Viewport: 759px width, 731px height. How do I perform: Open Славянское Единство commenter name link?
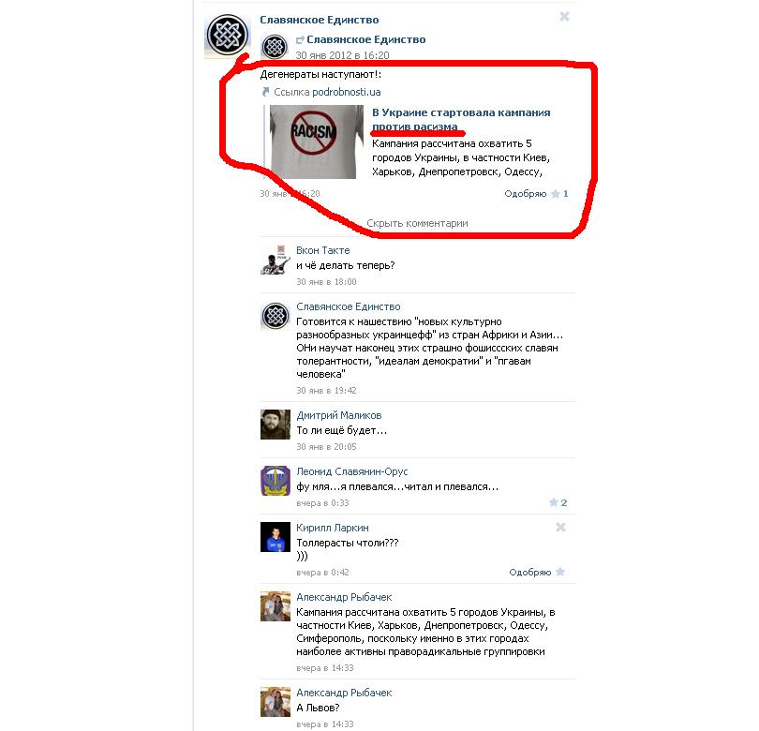point(349,306)
